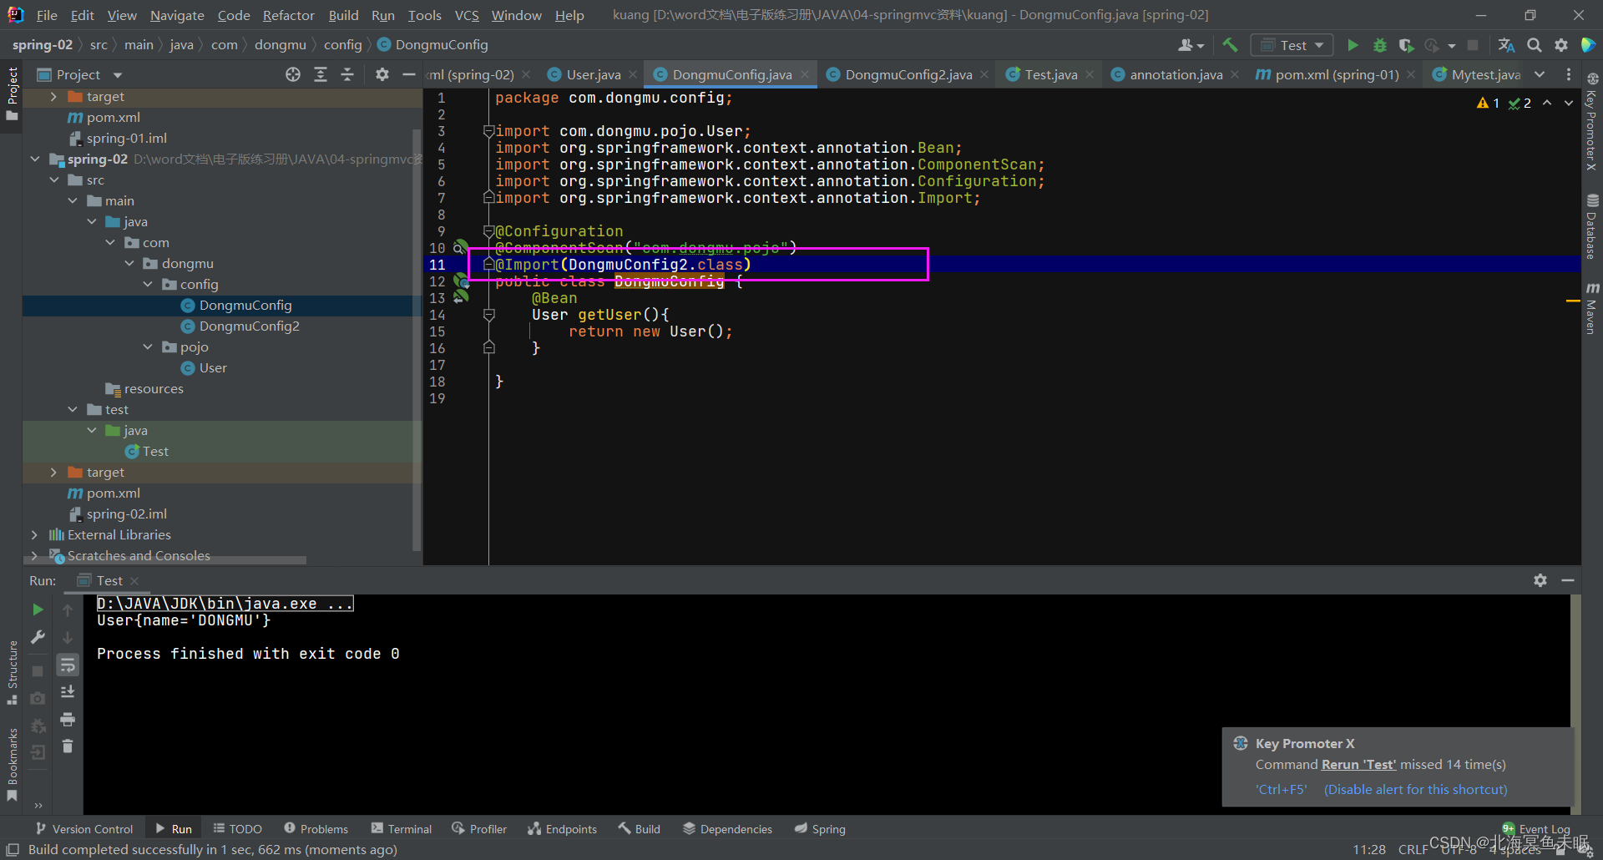
Task: Collapse the src folder
Action: (54, 180)
